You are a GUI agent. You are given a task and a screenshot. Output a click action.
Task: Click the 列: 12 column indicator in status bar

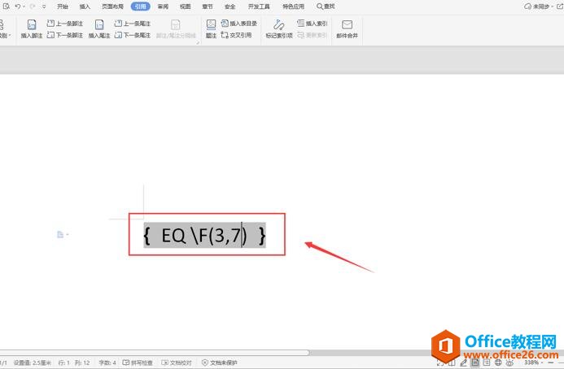coord(82,362)
